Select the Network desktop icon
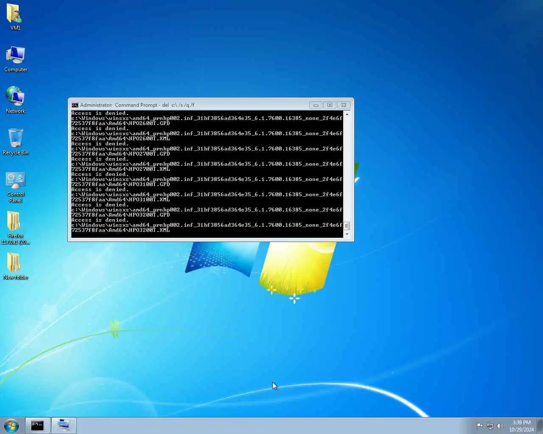Screen dimensions: 543x434 coord(15,100)
